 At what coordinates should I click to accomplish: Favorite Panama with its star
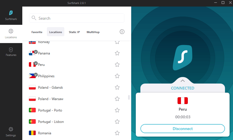117,53
